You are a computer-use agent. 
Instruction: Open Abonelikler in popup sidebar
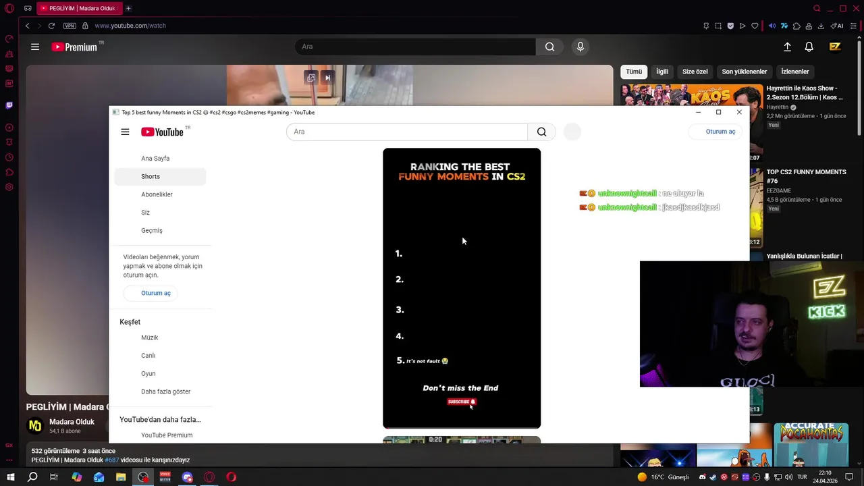click(x=160, y=194)
